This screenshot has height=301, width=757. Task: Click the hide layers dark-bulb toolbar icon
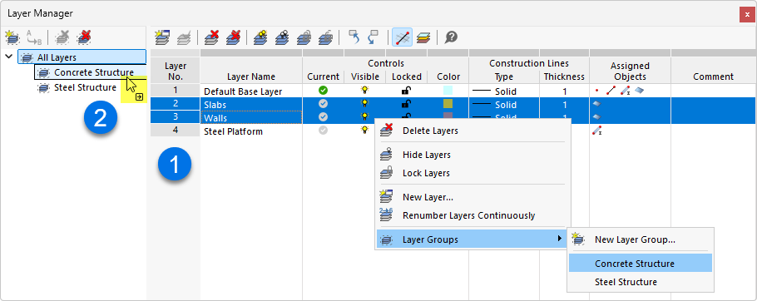coord(282,37)
